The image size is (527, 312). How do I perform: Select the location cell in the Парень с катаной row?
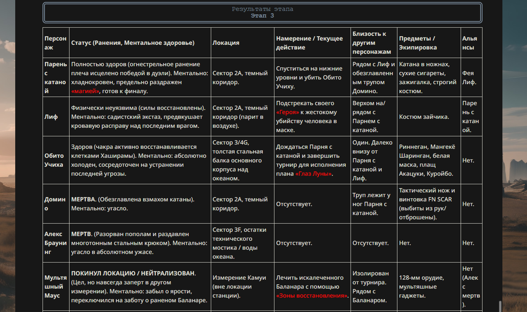coord(242,78)
